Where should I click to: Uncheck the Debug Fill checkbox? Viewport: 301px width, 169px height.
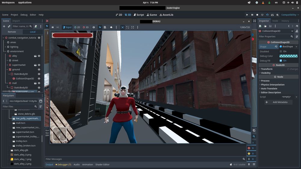[x=281, y=61]
